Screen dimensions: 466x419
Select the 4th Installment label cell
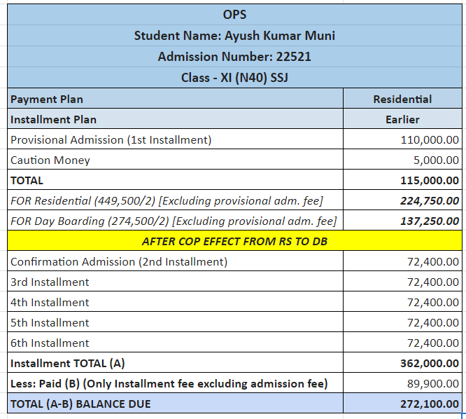[x=175, y=302]
